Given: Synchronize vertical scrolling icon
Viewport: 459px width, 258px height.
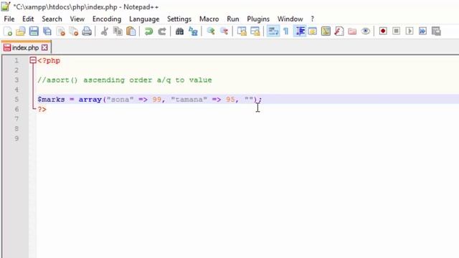Looking at the screenshot, I should point(242,31).
